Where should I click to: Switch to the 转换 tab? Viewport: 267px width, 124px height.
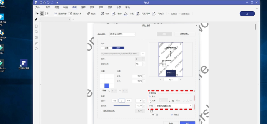pyautogui.click(x=65, y=7)
